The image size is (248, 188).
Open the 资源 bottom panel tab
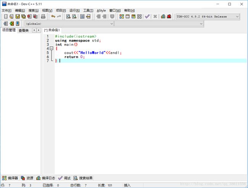[27, 178]
